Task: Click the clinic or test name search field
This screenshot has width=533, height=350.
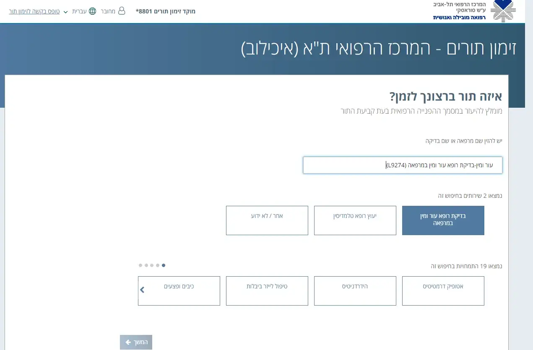Action: tap(403, 165)
